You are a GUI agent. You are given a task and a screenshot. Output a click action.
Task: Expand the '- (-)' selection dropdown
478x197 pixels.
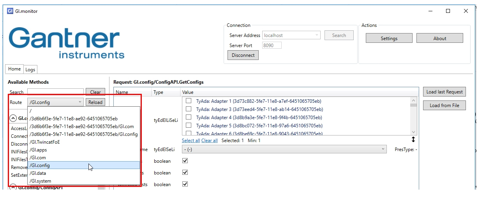coord(284,150)
